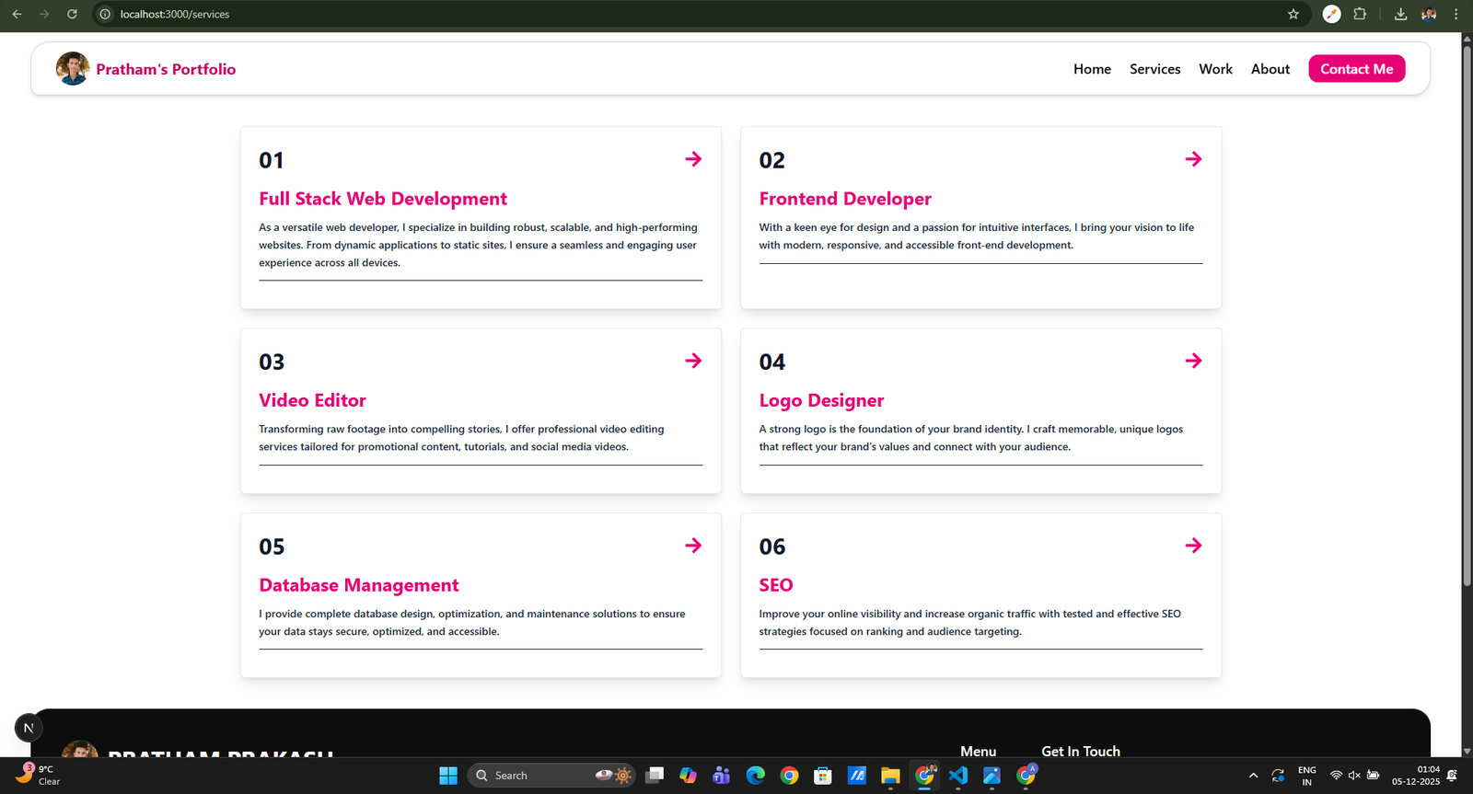The height and width of the screenshot is (794, 1473).
Task: Open the Windows Start menu
Action: tap(448, 776)
